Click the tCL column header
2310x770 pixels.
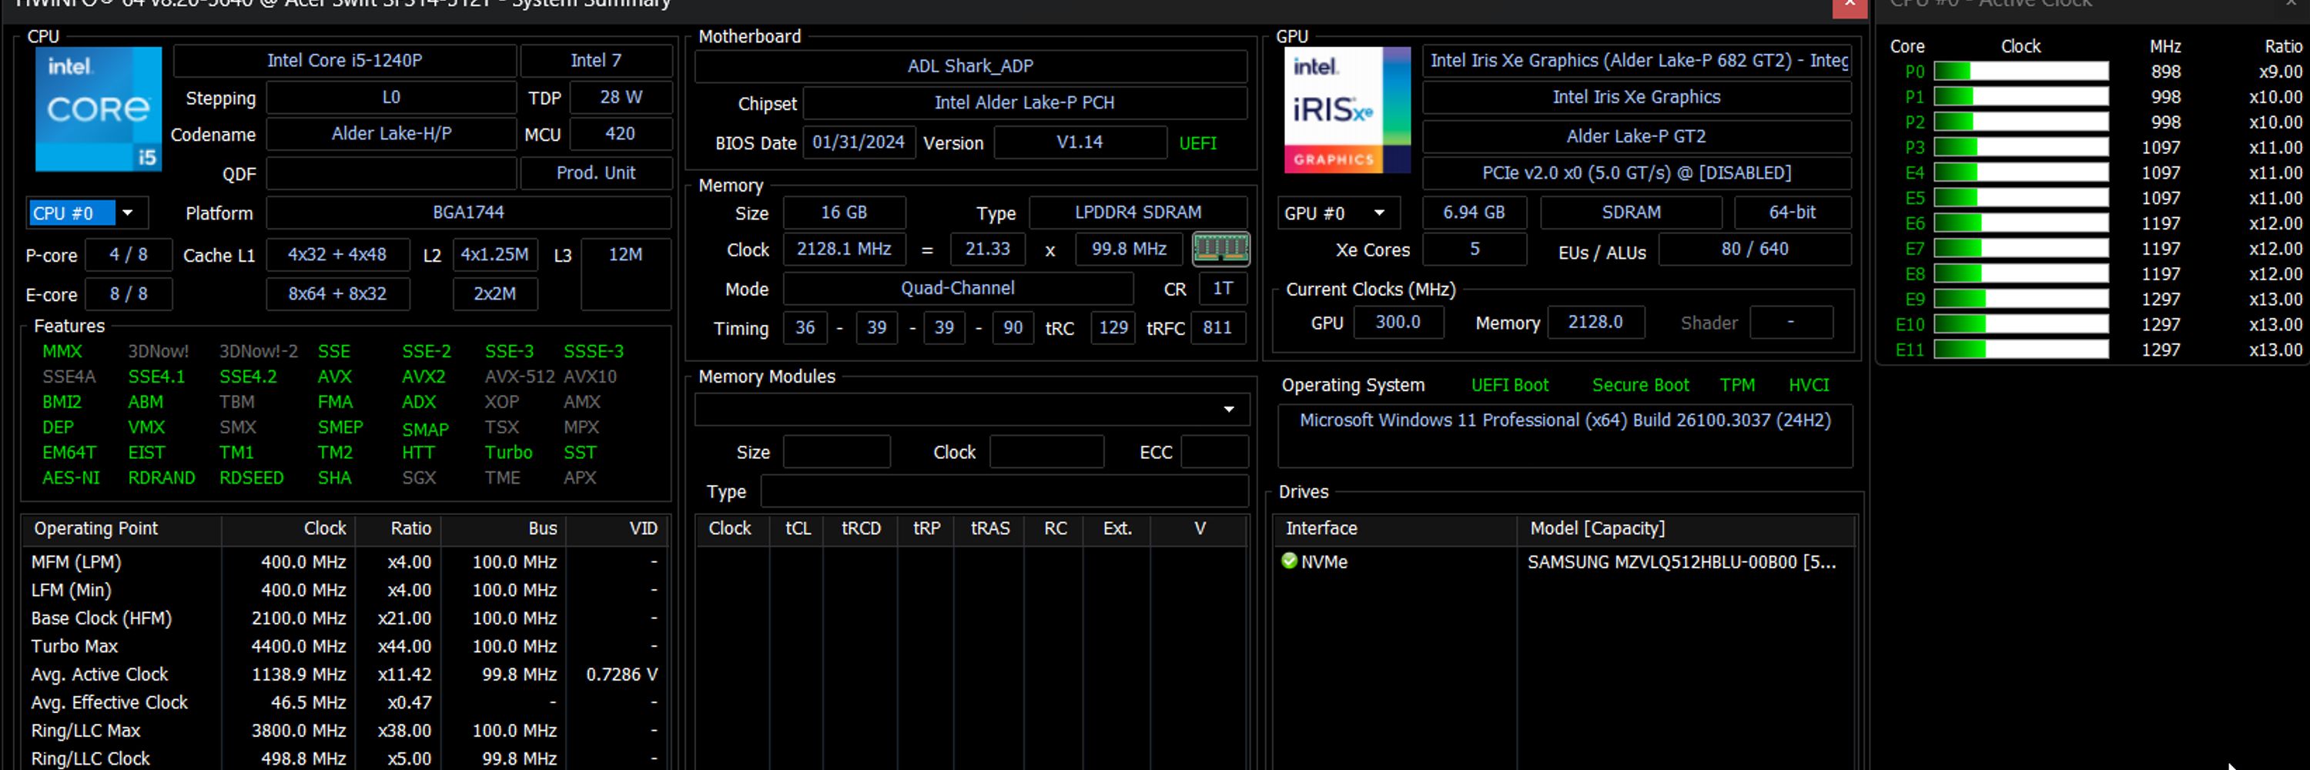pyautogui.click(x=797, y=529)
